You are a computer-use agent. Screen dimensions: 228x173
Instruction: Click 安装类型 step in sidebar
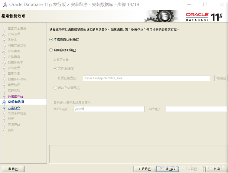pos(14,51)
